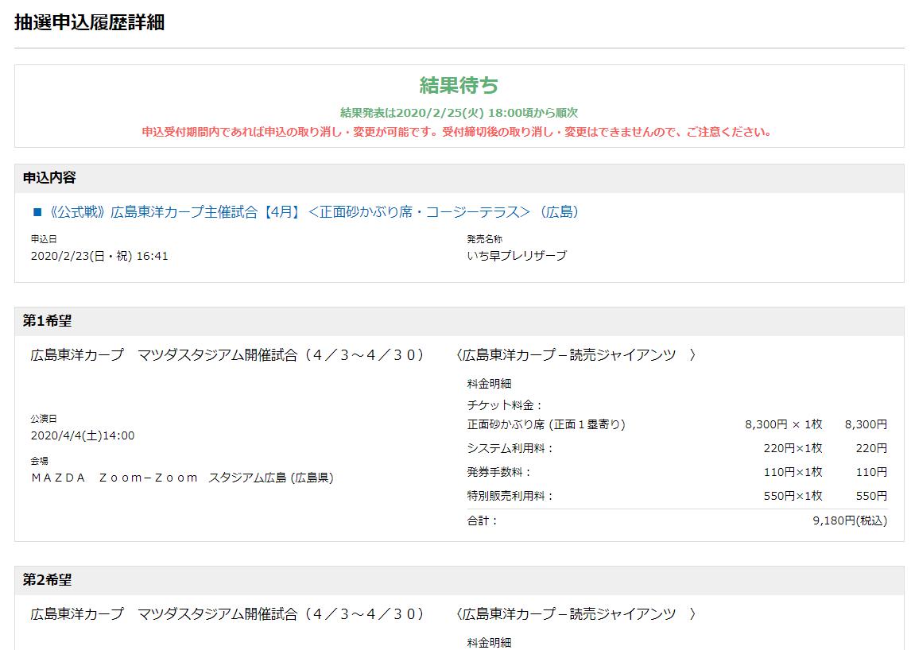
Task: Click the system fee total 220円
Action: click(x=871, y=448)
